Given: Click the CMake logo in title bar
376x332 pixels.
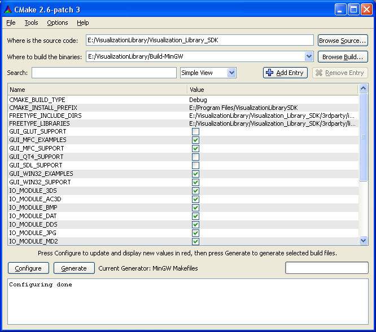Looking at the screenshot, I should [x=8, y=9].
